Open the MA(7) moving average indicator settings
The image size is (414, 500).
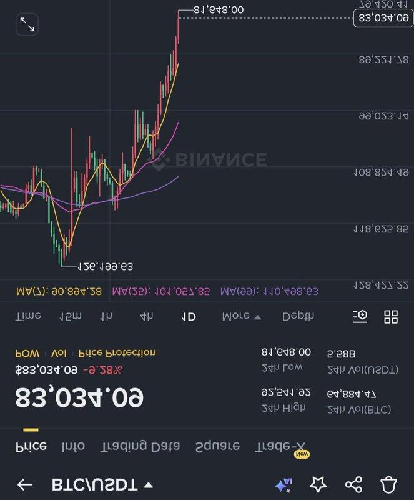59,292
